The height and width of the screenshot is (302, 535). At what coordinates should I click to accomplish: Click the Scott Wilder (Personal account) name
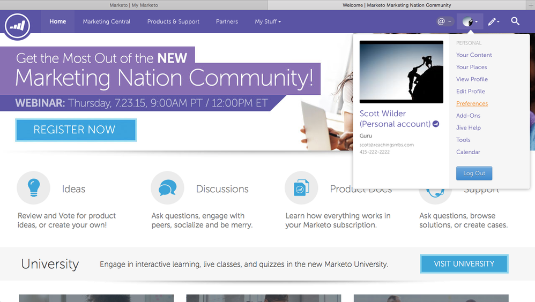(395, 119)
